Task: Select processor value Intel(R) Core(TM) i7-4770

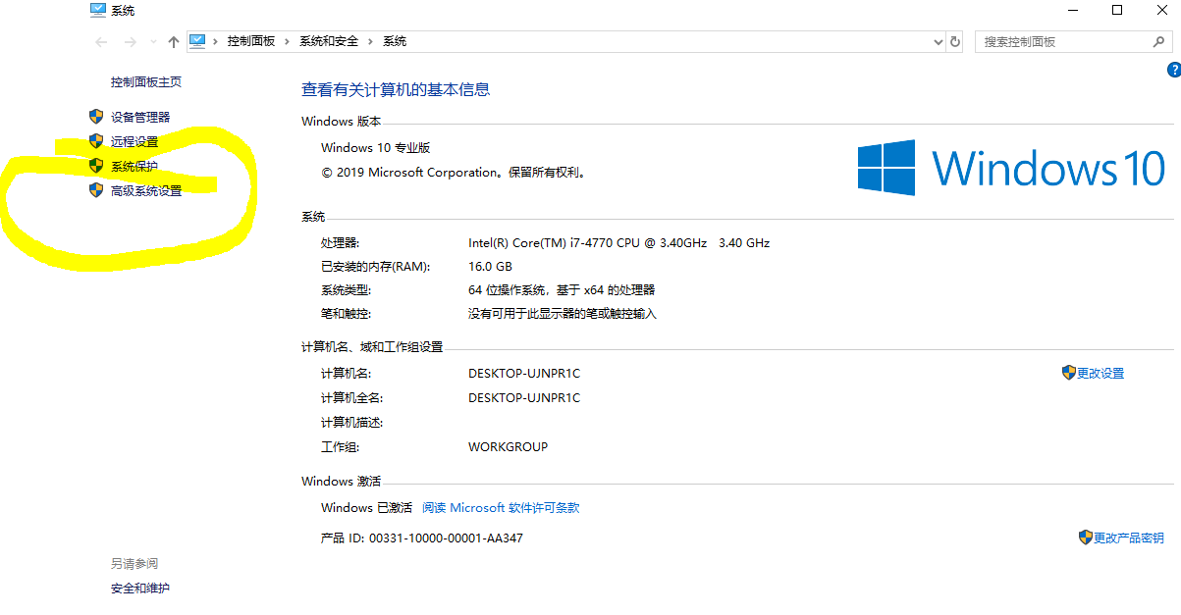Action: coord(619,242)
